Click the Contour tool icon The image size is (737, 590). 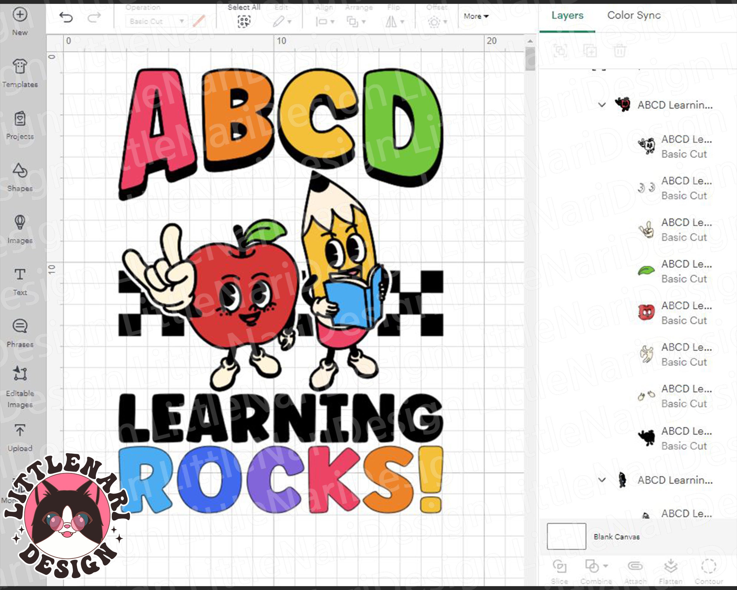[709, 566]
